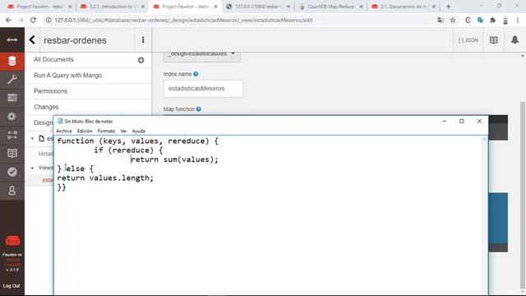Image resolution: width=526 pixels, height=296 pixels.
Task: Open Run A Query with Mango
Action: [x=67, y=75]
